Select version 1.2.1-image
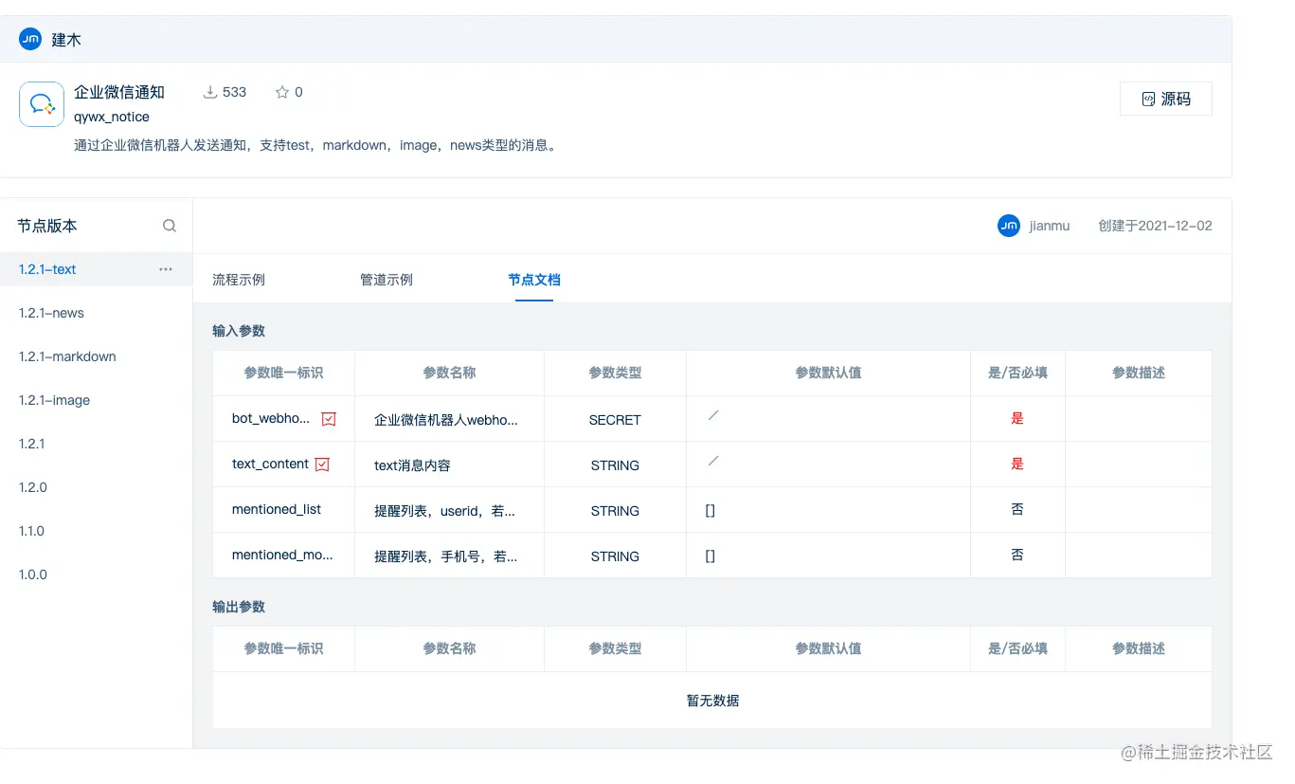This screenshot has width=1295, height=784. point(54,400)
